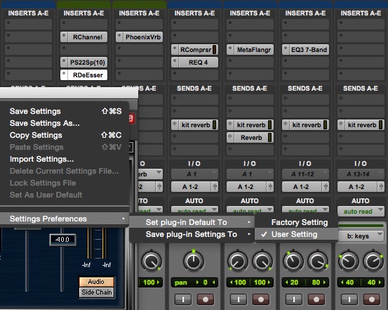This screenshot has height=310, width=388.
Task: Open the MetaFlangr insert plug-in
Action: 253,50
